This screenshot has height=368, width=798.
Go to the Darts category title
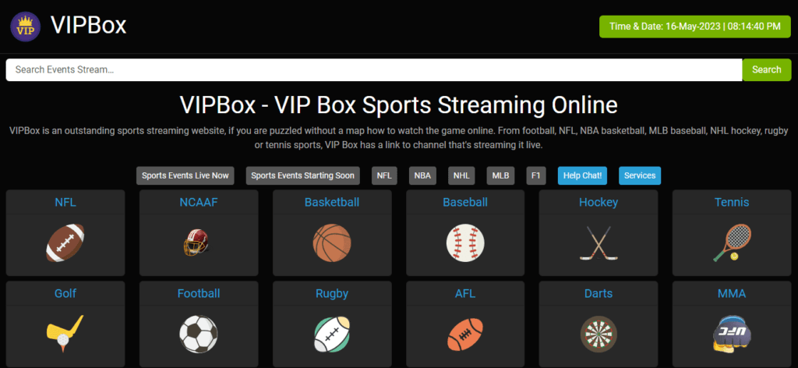(598, 293)
